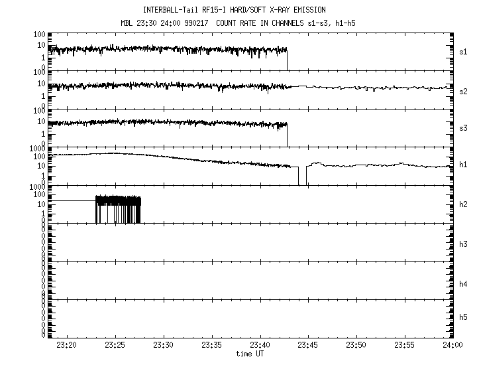Click the 1000 y-axis label of h2 panel
Screen dimensions: 477x365
coord(36,188)
